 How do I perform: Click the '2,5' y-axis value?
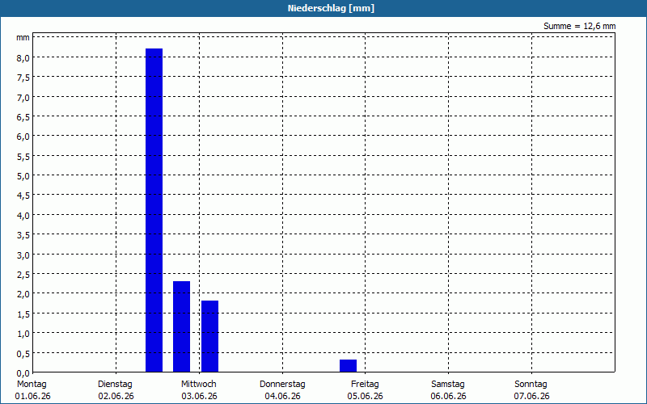coord(23,275)
